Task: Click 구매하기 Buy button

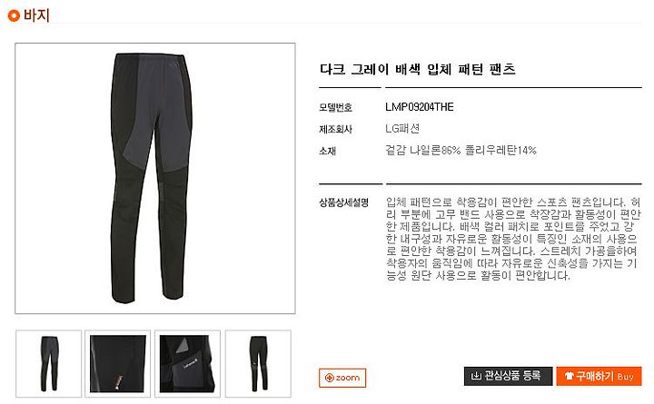Action: tap(599, 377)
